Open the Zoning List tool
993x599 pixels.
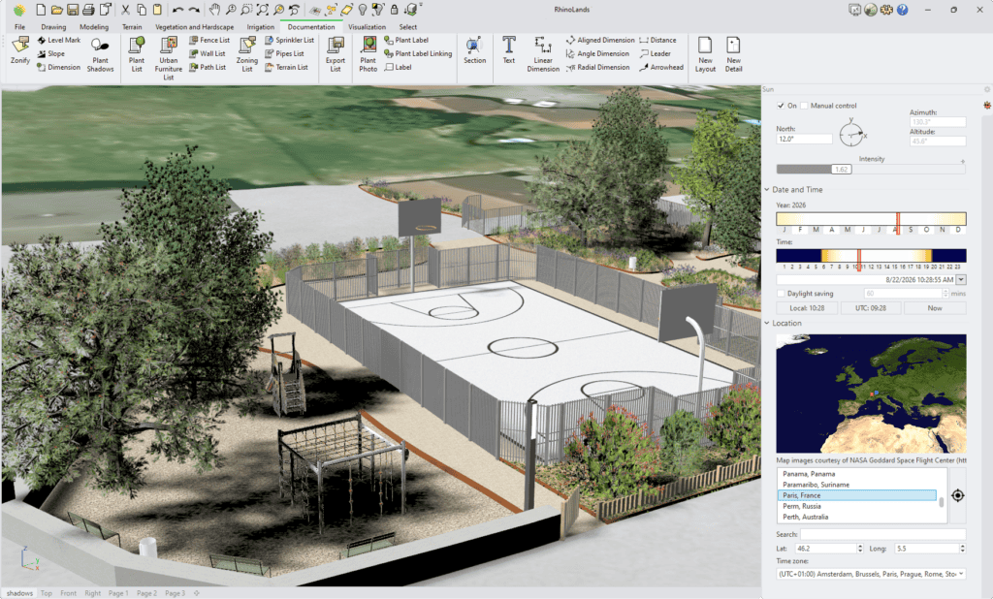[247, 47]
